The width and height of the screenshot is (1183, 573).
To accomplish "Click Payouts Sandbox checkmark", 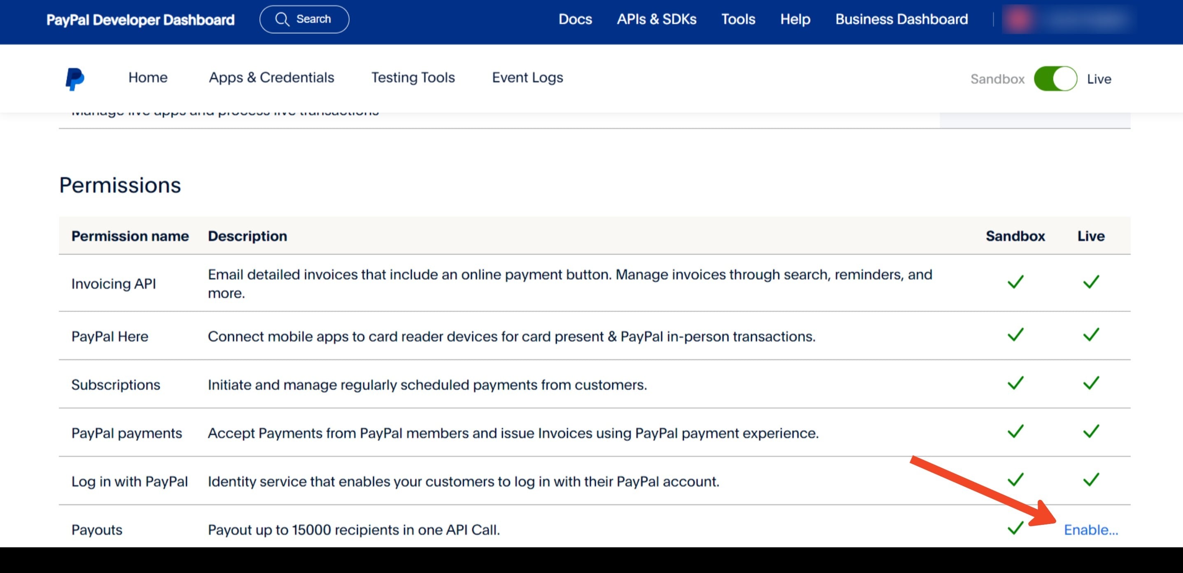I will tap(1015, 528).
